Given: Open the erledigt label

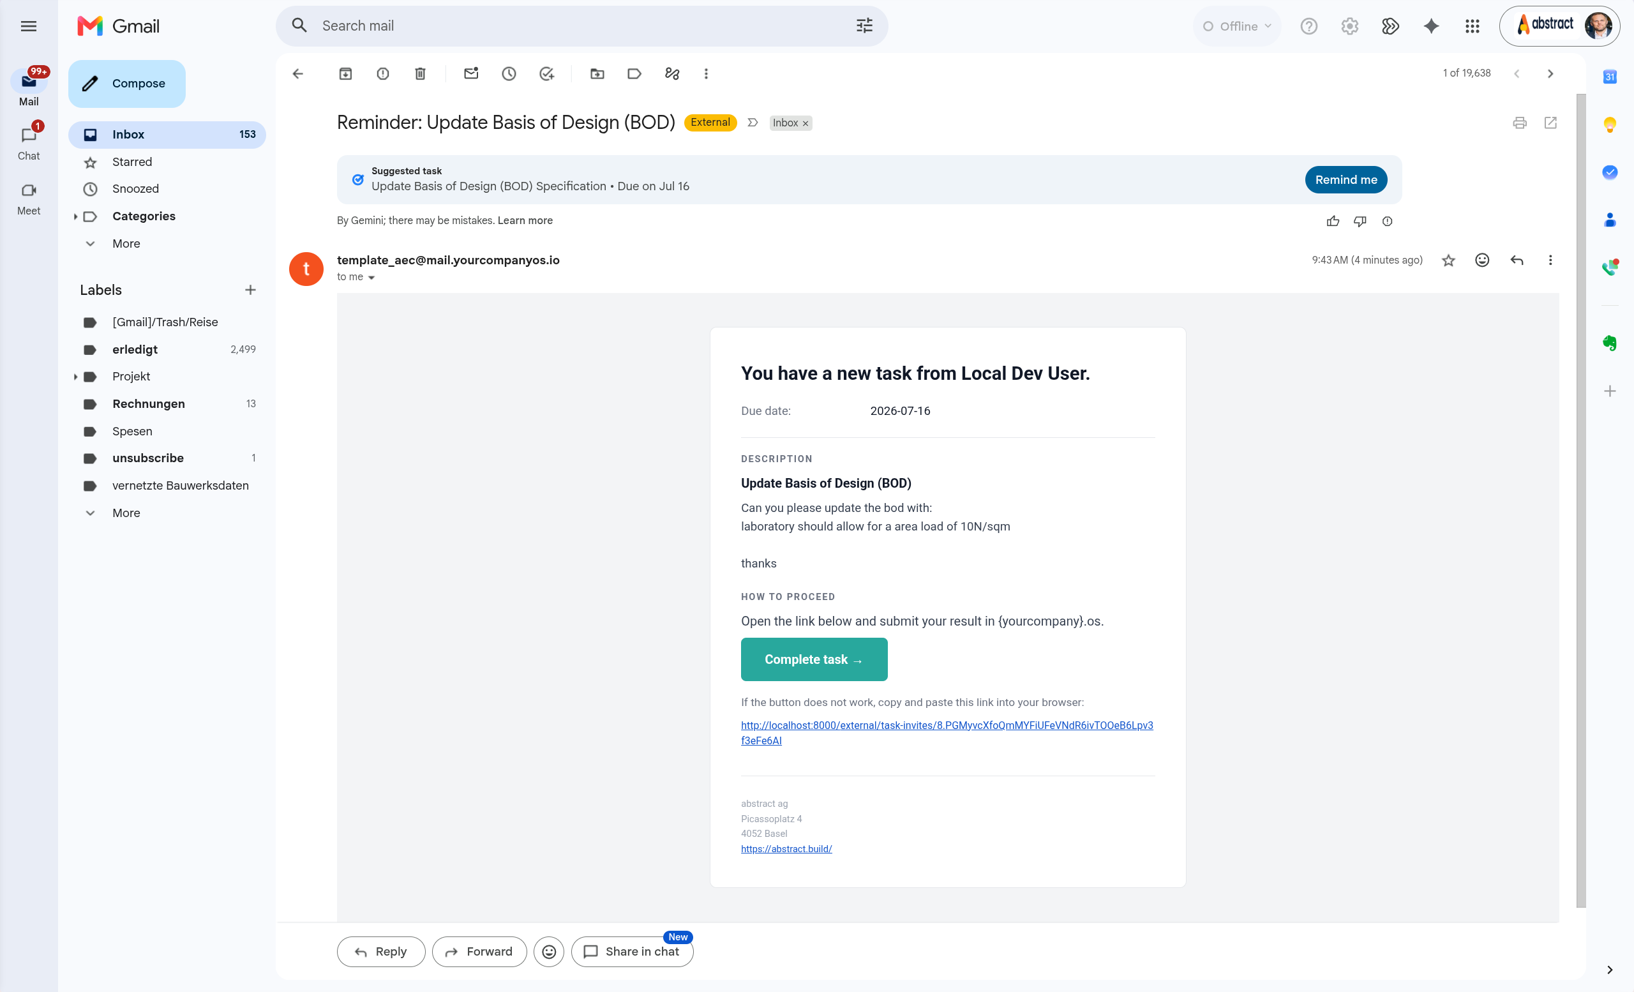Looking at the screenshot, I should click(167, 349).
